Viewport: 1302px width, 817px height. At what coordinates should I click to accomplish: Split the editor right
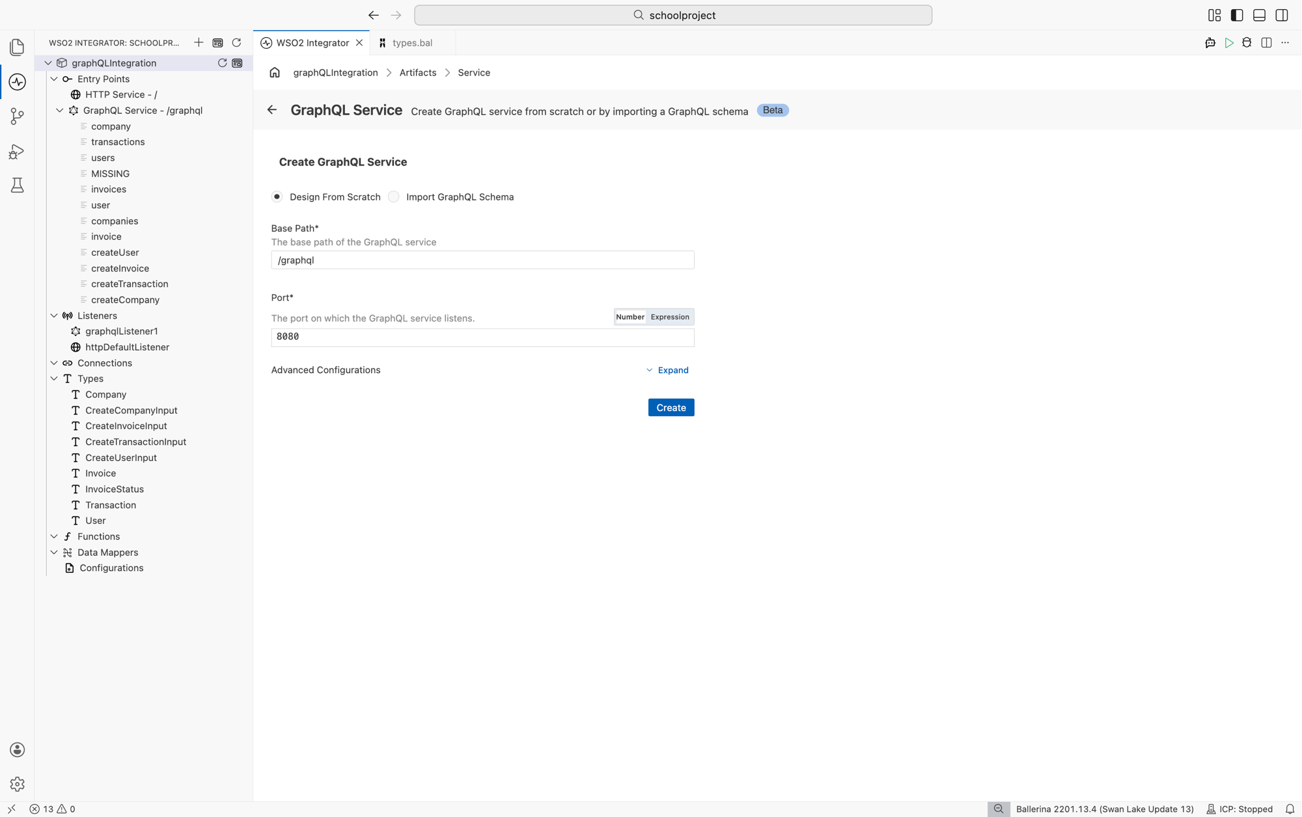point(1266,43)
